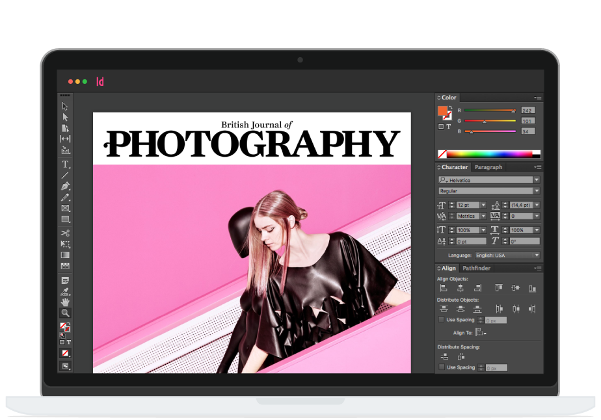Viewport: 601px width, 420px height.
Task: Open the leading (14,4 pt) dropdown
Action: 537,205
